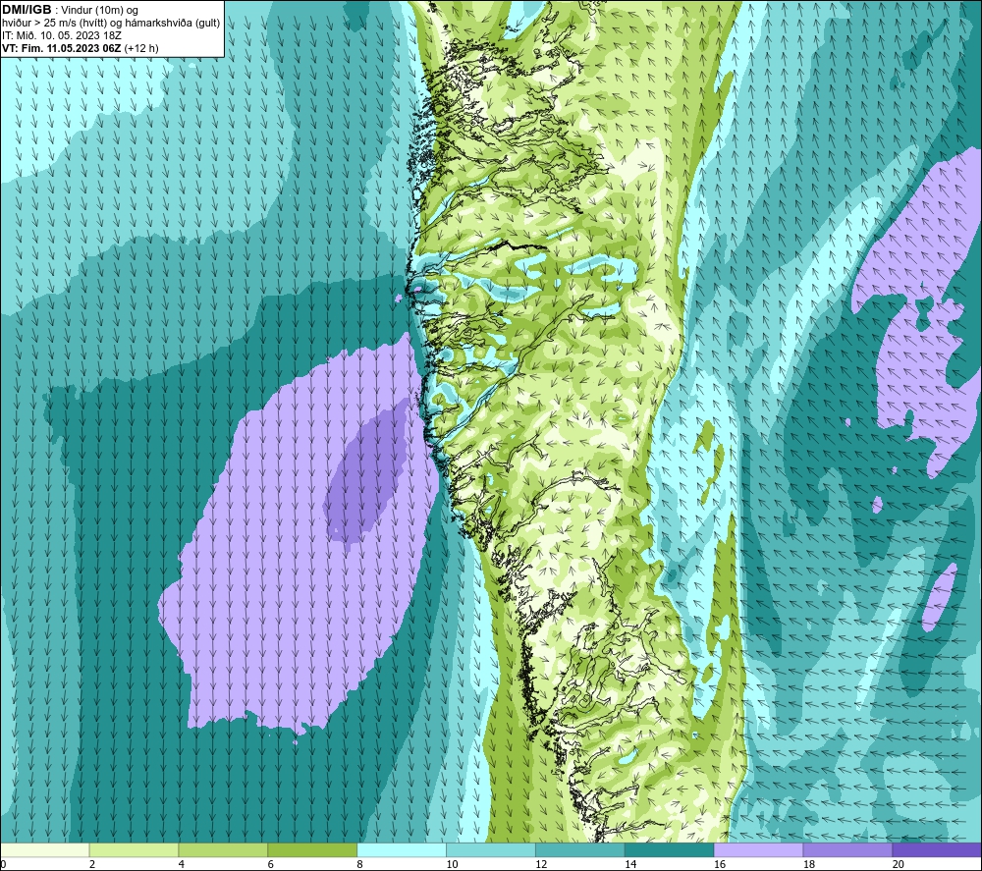This screenshot has height=871, width=982.
Task: Choose the medium teal 12–14 m/s legend swatch
Action: coord(580,849)
